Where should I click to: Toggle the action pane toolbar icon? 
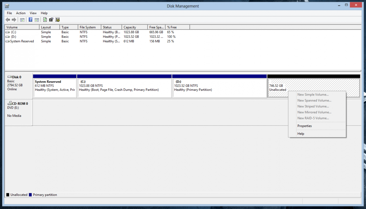(37, 20)
